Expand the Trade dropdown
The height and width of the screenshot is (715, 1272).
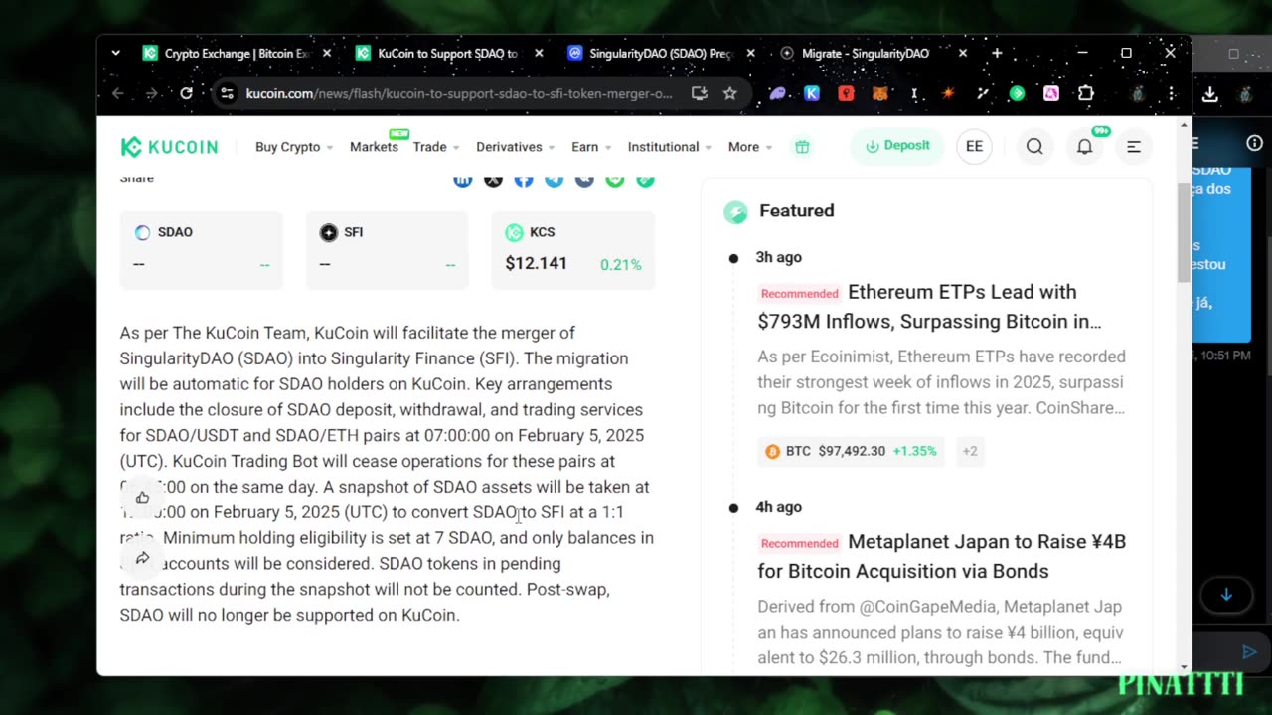(436, 147)
